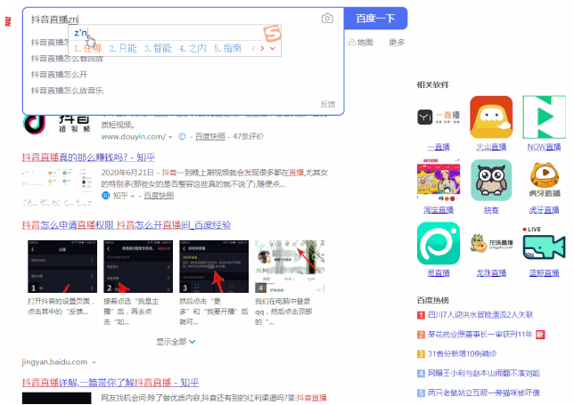Open step 1 screenshot thumbnail
Screen dimensions: 574x405
click(x=62, y=266)
